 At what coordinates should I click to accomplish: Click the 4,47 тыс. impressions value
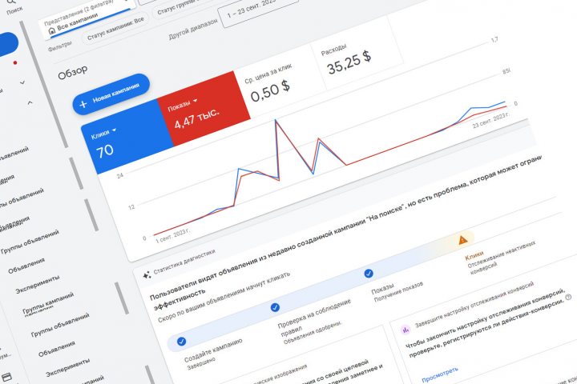(197, 118)
